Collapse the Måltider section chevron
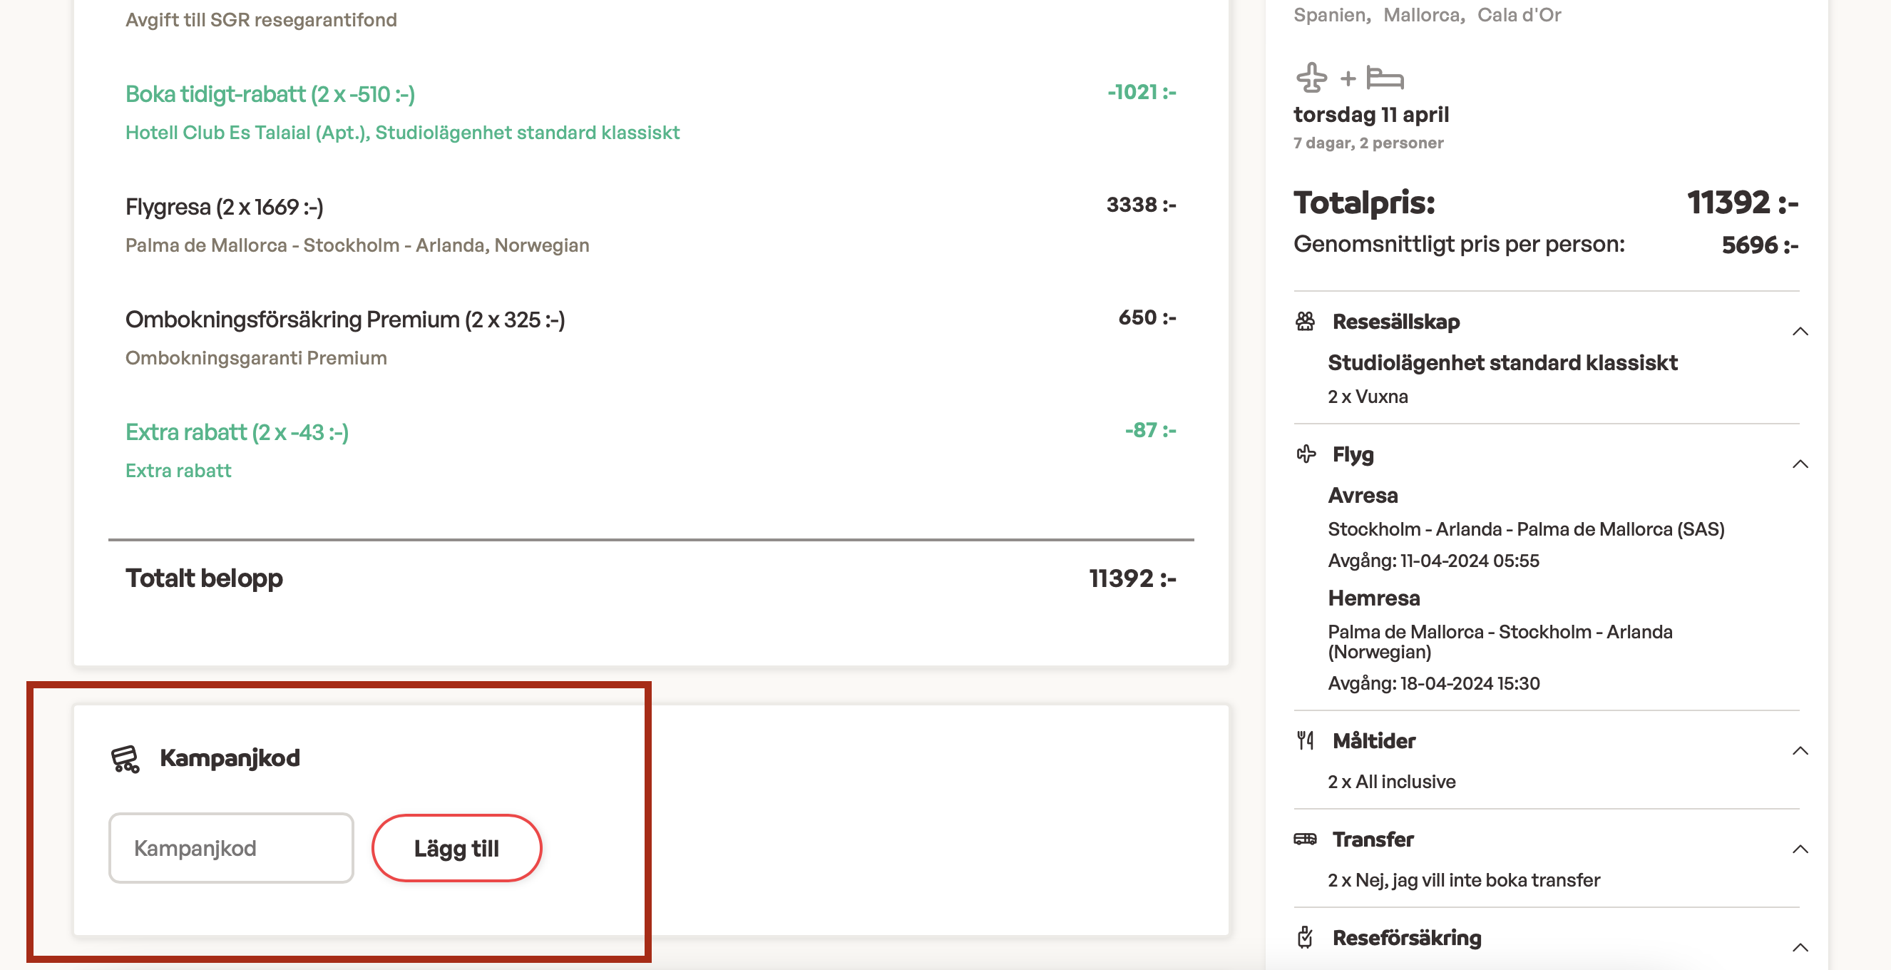 [1799, 750]
